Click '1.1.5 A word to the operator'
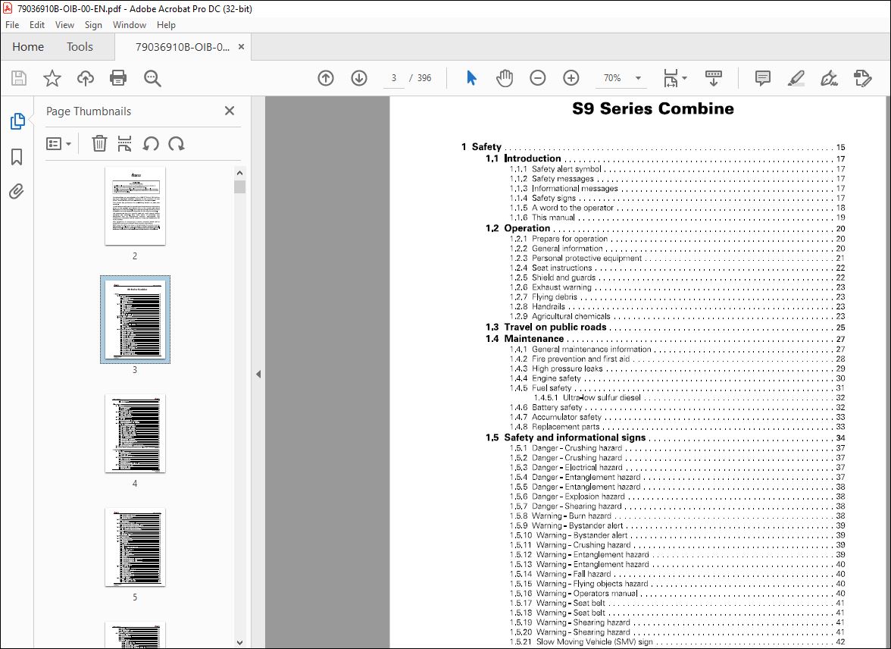Screen dimensions: 891x649 (x=677, y=208)
